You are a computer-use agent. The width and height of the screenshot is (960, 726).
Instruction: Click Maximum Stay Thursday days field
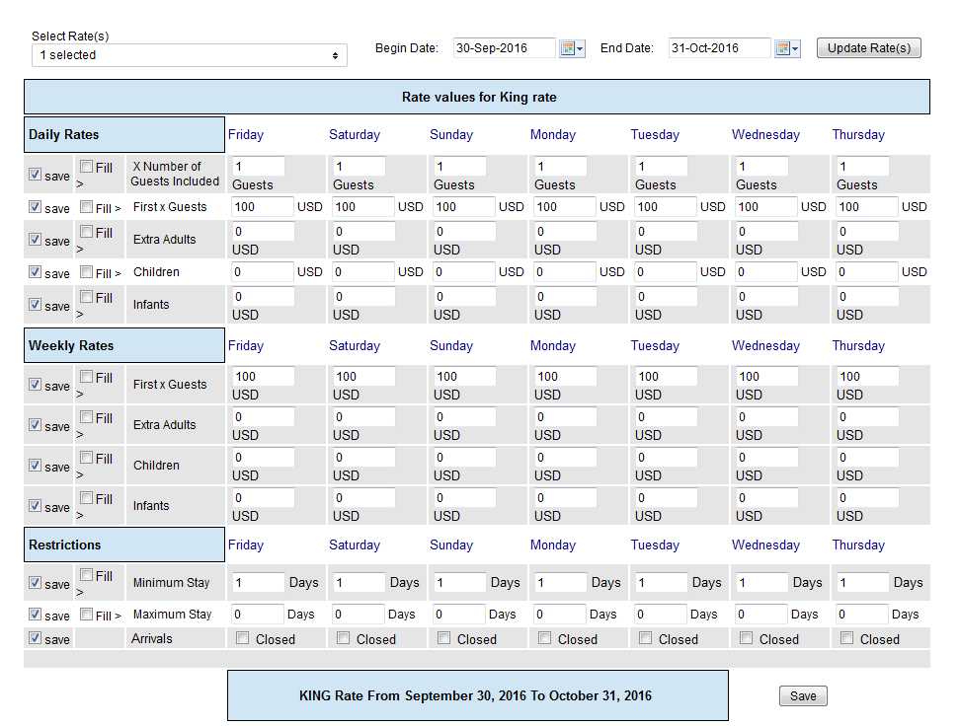(862, 614)
